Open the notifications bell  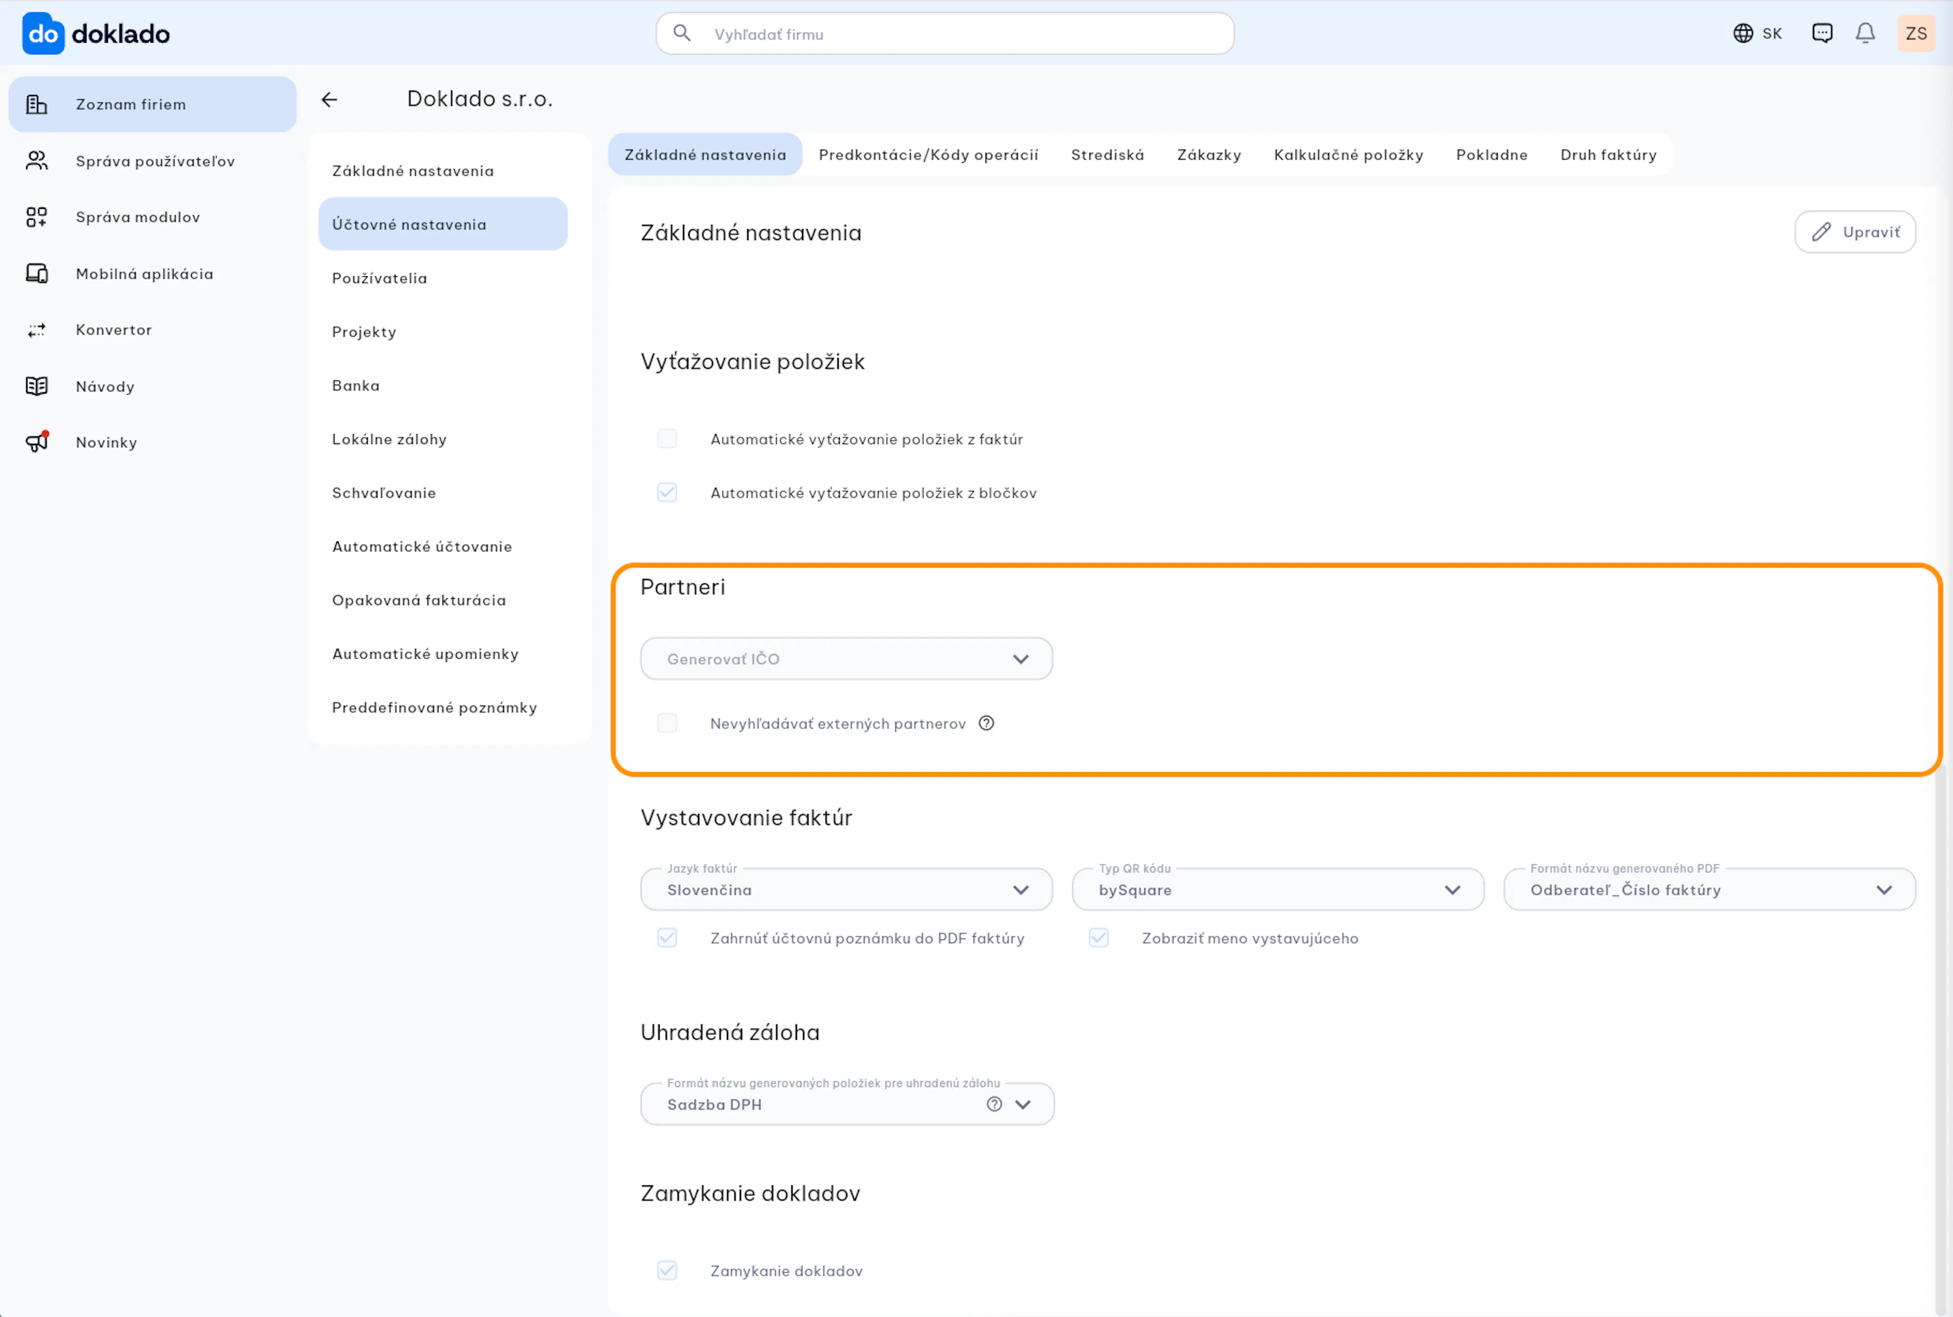[1866, 34]
